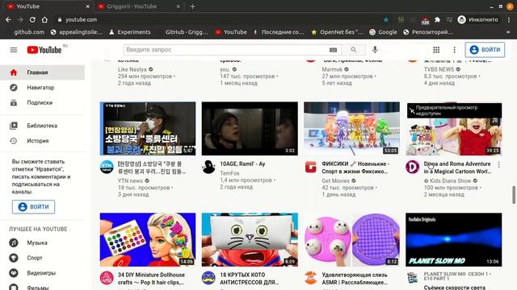Open the YTN news channel avatar
The width and height of the screenshot is (517, 290).
[x=107, y=167]
